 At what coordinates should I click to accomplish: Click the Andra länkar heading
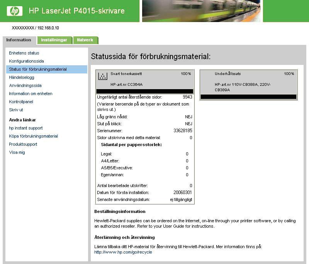click(x=22, y=120)
